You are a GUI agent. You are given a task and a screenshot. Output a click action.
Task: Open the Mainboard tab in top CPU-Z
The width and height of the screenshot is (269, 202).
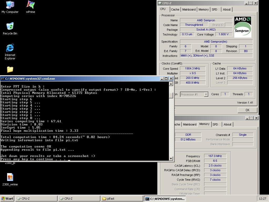pos(189,9)
